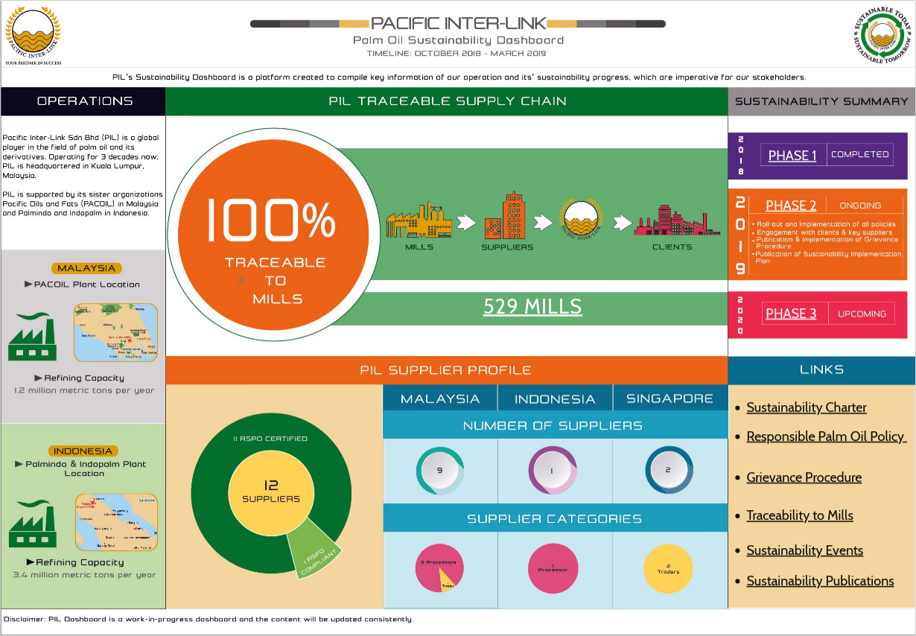Click the INDONESIA orange label badge
This screenshot has width=916, height=636.
pyautogui.click(x=83, y=451)
